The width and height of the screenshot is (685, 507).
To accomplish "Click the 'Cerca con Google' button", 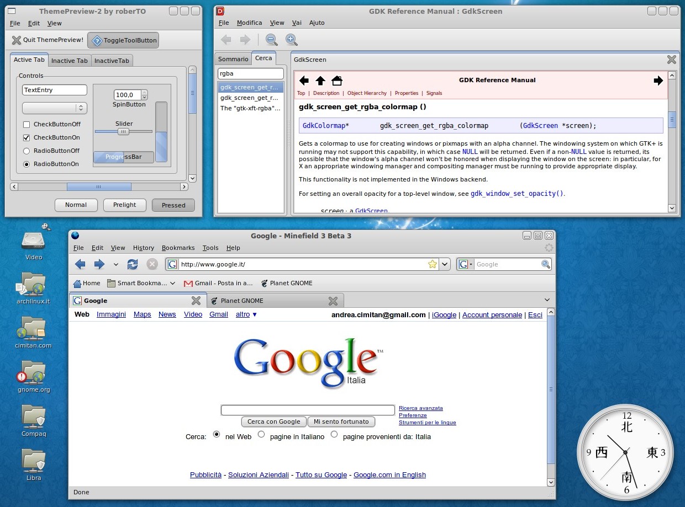I will coord(273,421).
